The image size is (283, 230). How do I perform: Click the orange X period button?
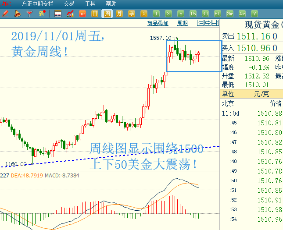click(x=144, y=14)
